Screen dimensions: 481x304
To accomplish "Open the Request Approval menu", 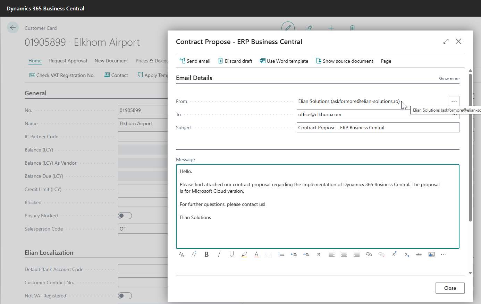I will coord(68,61).
